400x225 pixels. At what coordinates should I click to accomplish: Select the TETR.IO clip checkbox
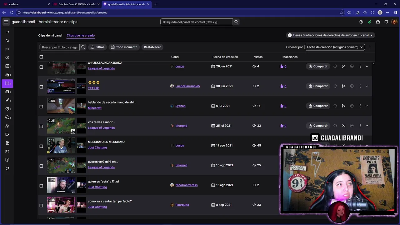click(41, 87)
